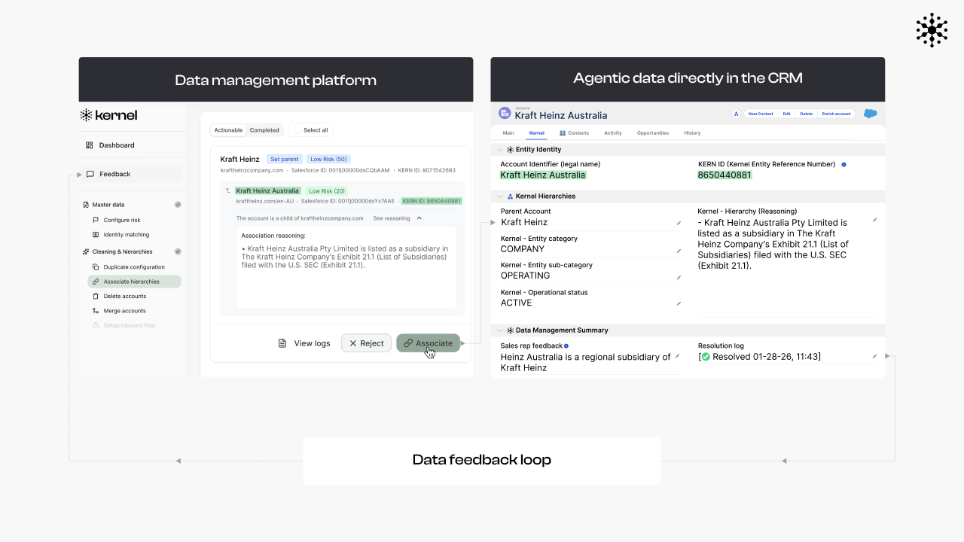Select Associate hierarchies in the sidebar
The image size is (964, 542).
pos(134,282)
